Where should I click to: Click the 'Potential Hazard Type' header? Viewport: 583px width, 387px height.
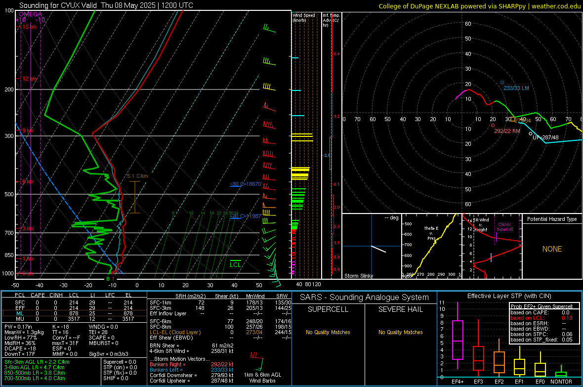click(552, 219)
